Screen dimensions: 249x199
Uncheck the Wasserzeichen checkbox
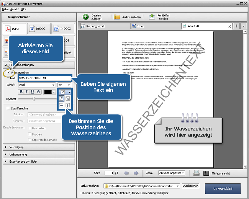click(x=8, y=73)
